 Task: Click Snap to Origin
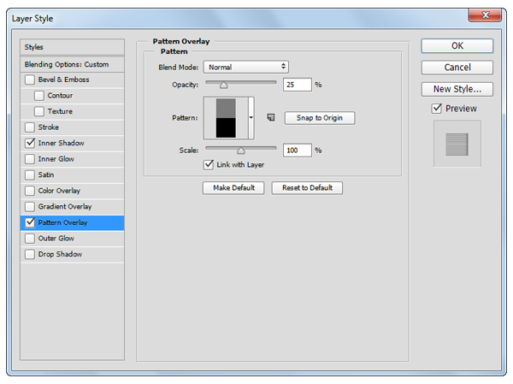click(x=319, y=118)
